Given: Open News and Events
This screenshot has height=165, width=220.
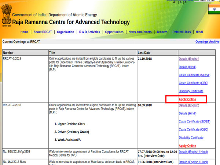Looking at the screenshot, I should click(x=140, y=32).
